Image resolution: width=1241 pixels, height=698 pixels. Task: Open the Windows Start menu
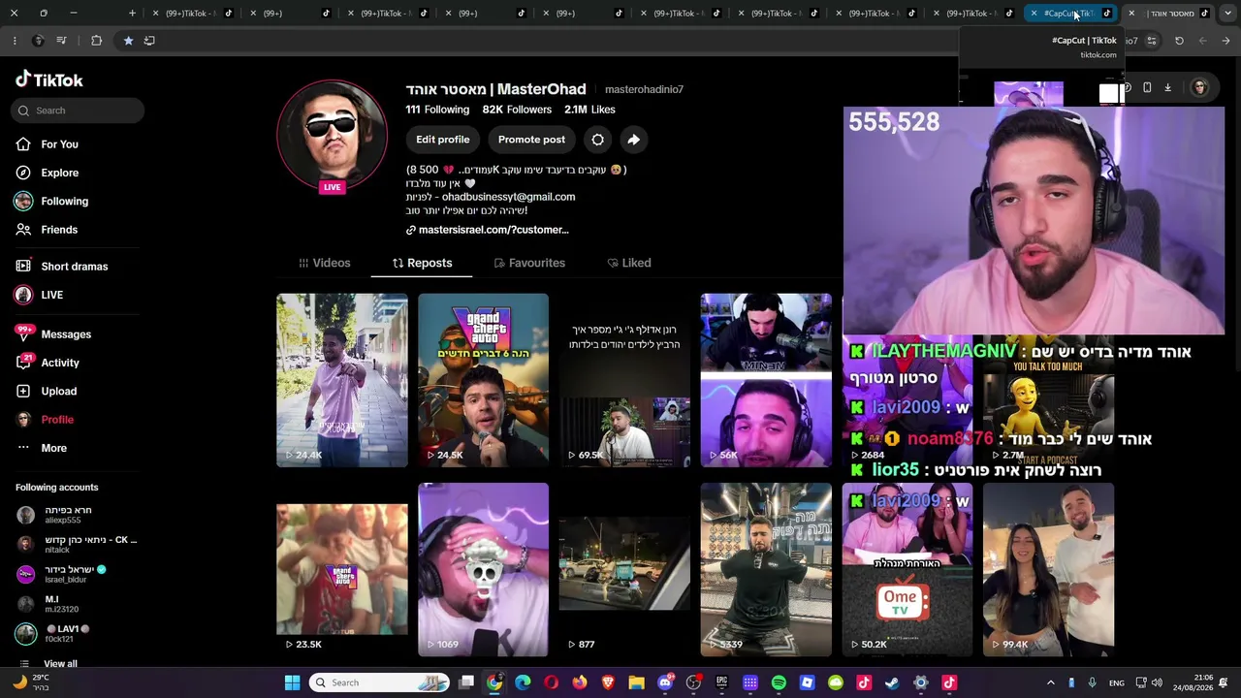(292, 682)
